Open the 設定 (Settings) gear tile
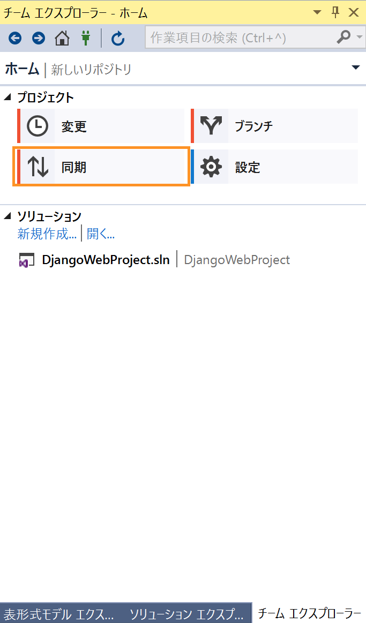This screenshot has width=366, height=623. [274, 167]
